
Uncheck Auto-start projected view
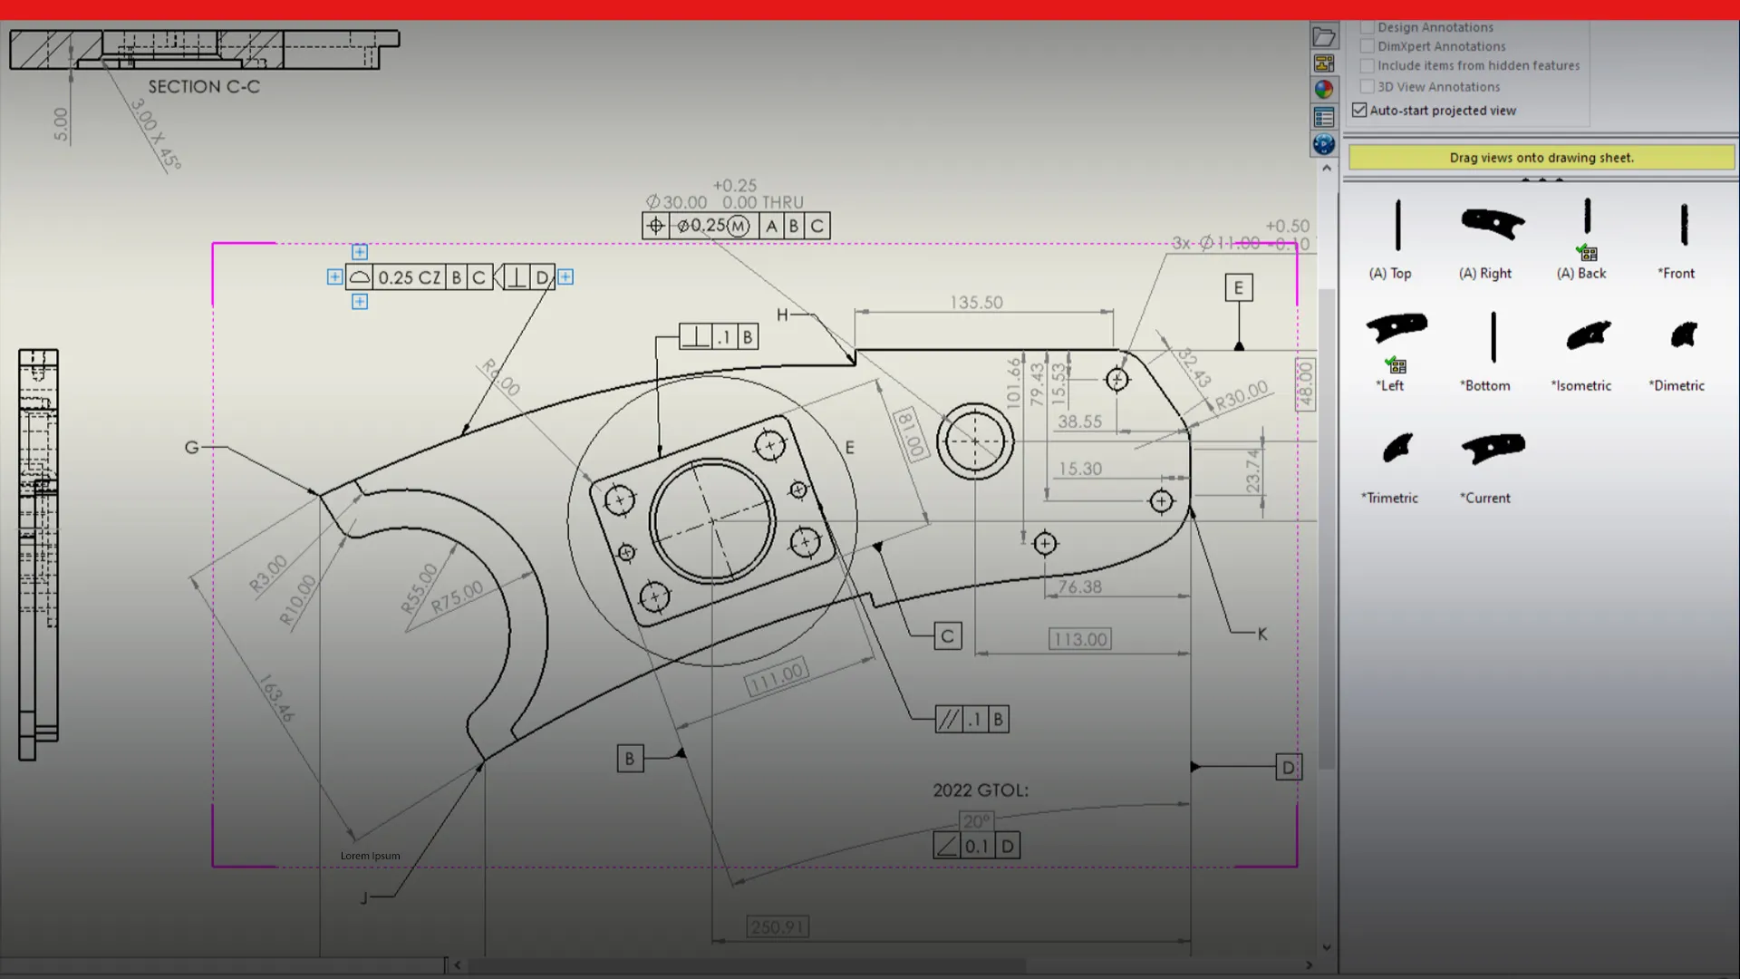coord(1359,109)
